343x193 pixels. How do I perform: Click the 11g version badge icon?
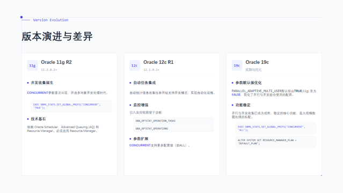32,65
